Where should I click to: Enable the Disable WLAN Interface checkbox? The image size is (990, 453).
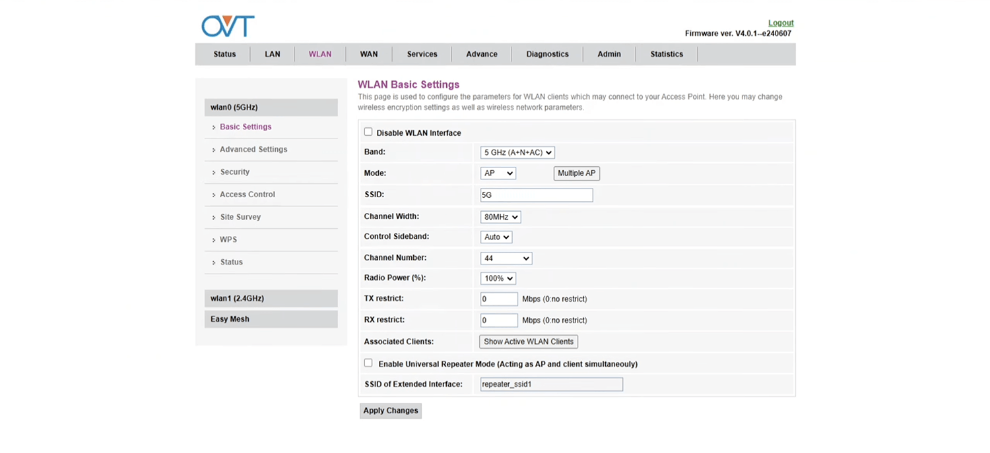click(x=368, y=132)
